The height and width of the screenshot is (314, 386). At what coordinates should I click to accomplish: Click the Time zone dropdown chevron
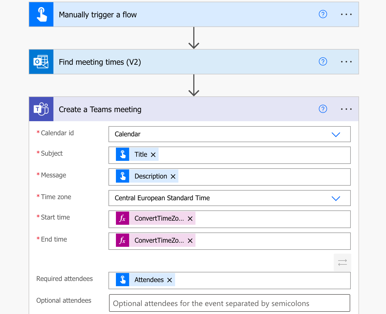(336, 198)
